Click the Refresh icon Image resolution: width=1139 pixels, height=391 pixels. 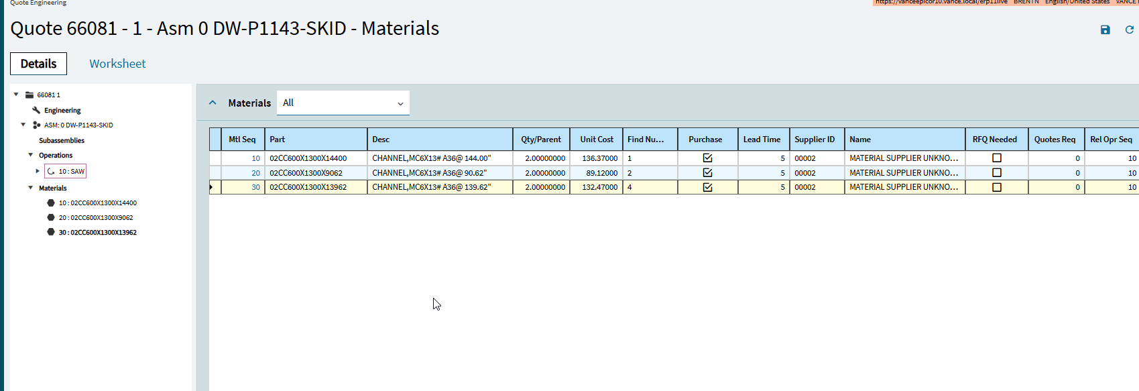(1130, 30)
